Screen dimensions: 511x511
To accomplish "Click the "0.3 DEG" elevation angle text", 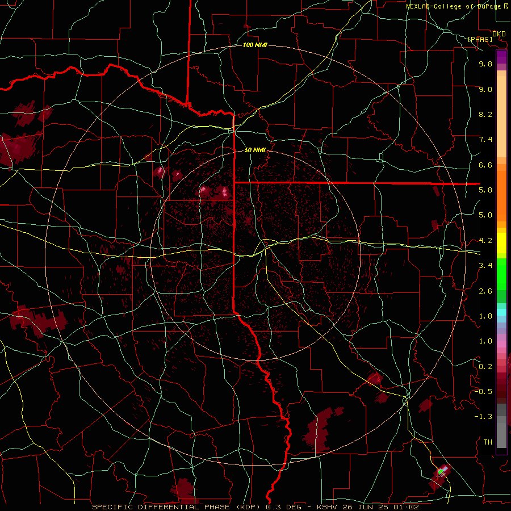I will coord(285,507).
